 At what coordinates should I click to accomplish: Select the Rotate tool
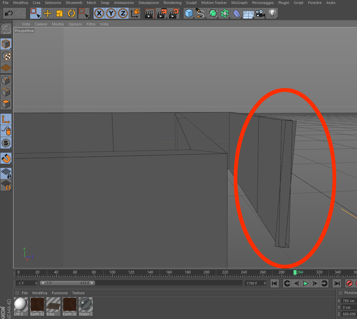click(x=71, y=13)
